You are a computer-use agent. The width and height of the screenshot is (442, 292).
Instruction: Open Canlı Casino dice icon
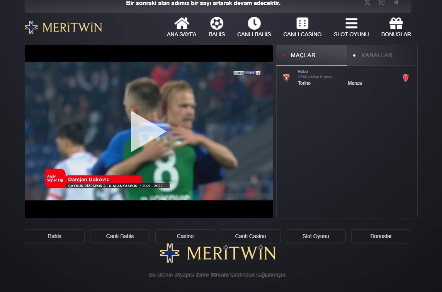point(303,23)
